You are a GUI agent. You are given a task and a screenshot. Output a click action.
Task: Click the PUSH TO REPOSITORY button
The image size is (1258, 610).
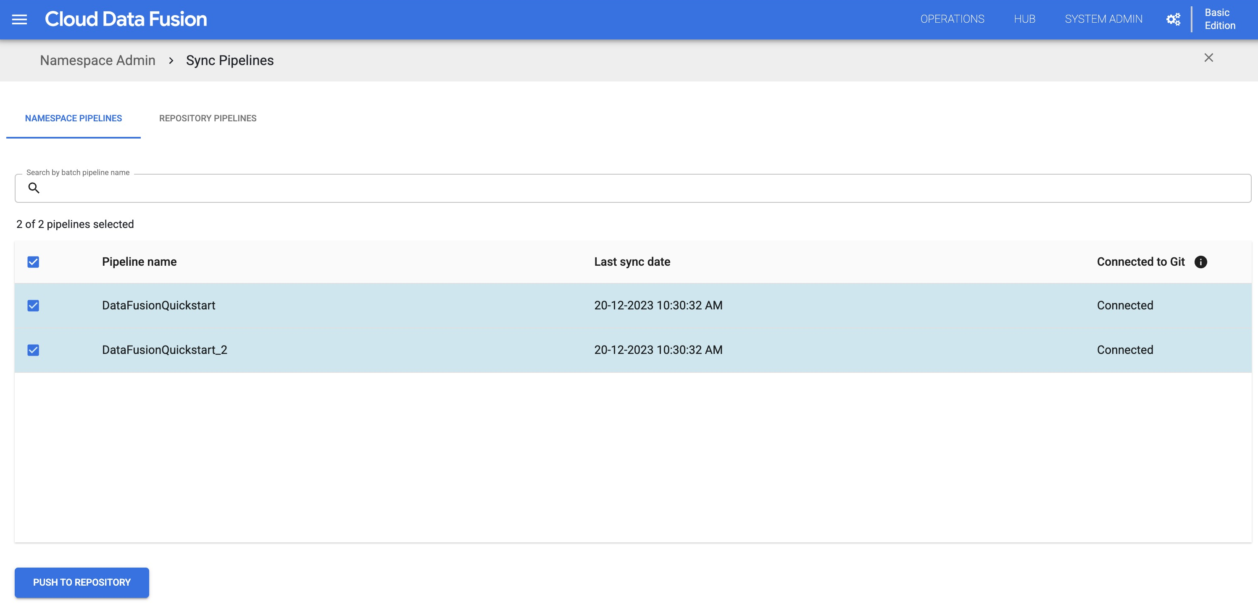82,582
